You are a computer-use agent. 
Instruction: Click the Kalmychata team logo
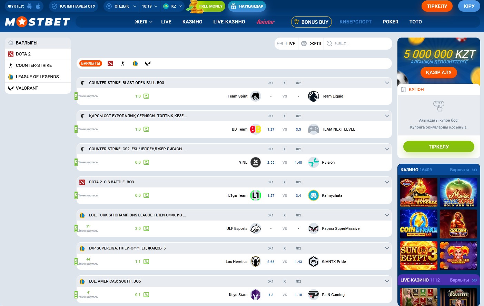314,195
